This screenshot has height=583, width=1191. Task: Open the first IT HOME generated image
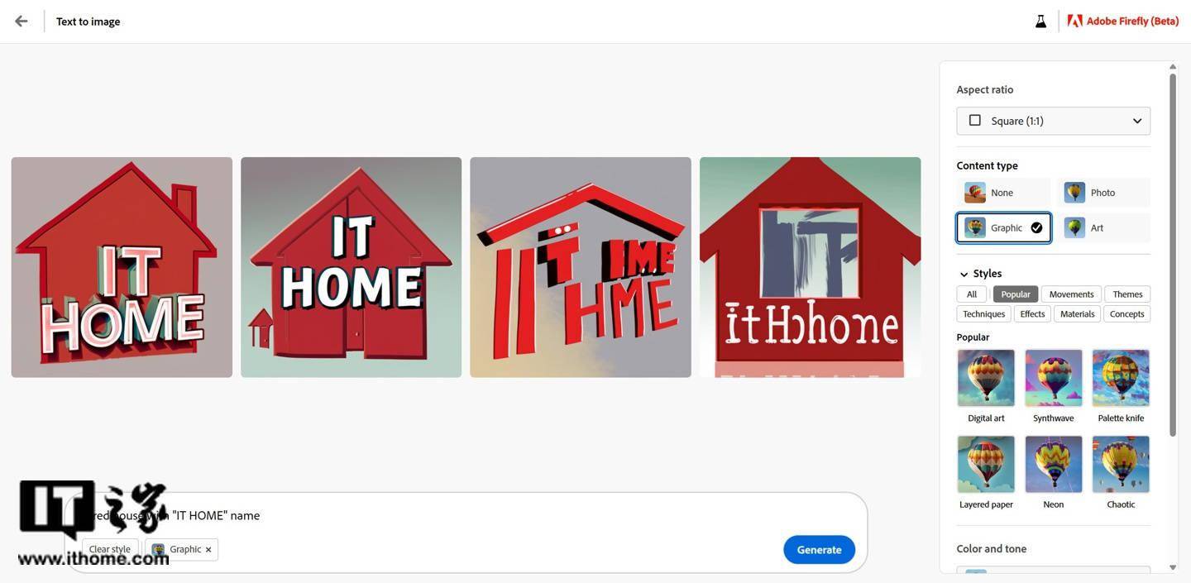coord(122,267)
